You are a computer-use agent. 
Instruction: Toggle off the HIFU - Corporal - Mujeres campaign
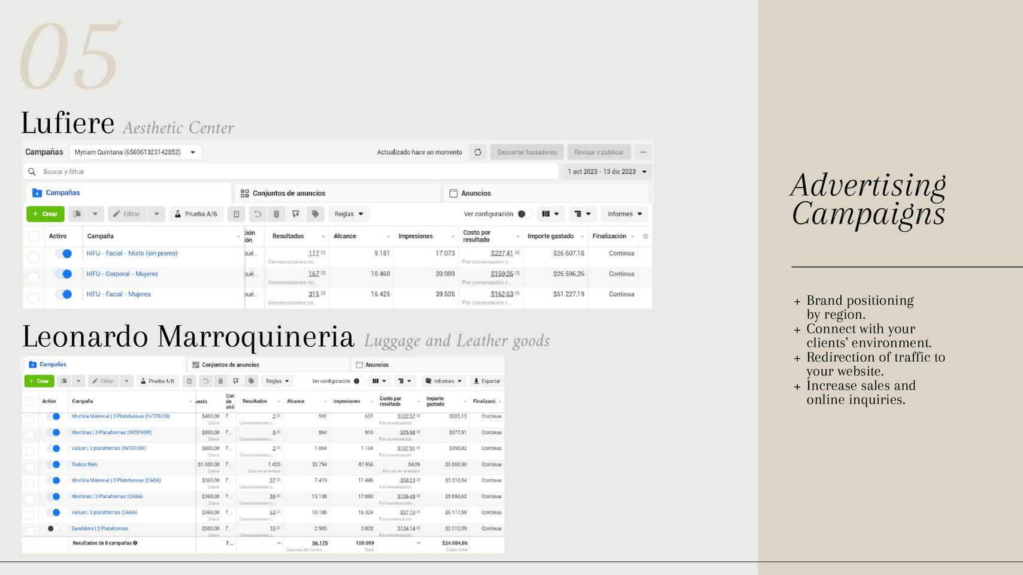[x=63, y=274]
